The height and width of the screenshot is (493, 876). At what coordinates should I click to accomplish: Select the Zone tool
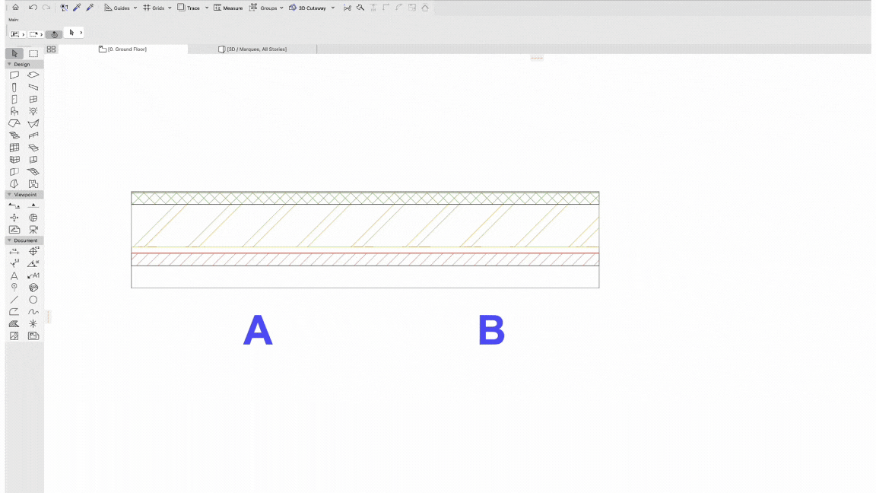coord(33,184)
